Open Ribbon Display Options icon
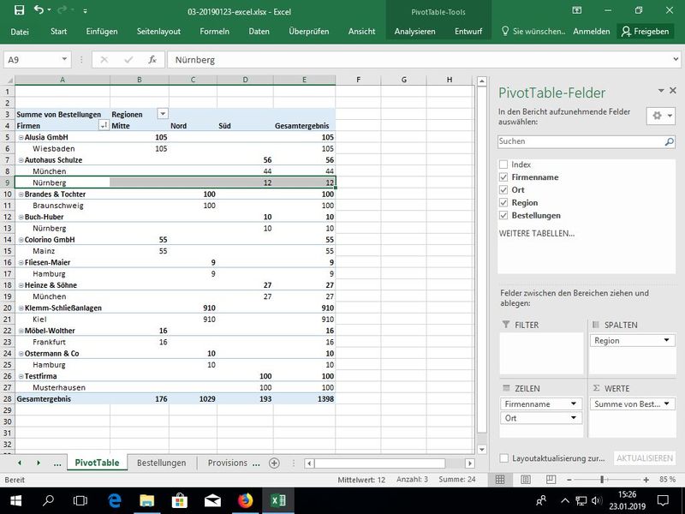 [x=576, y=10]
